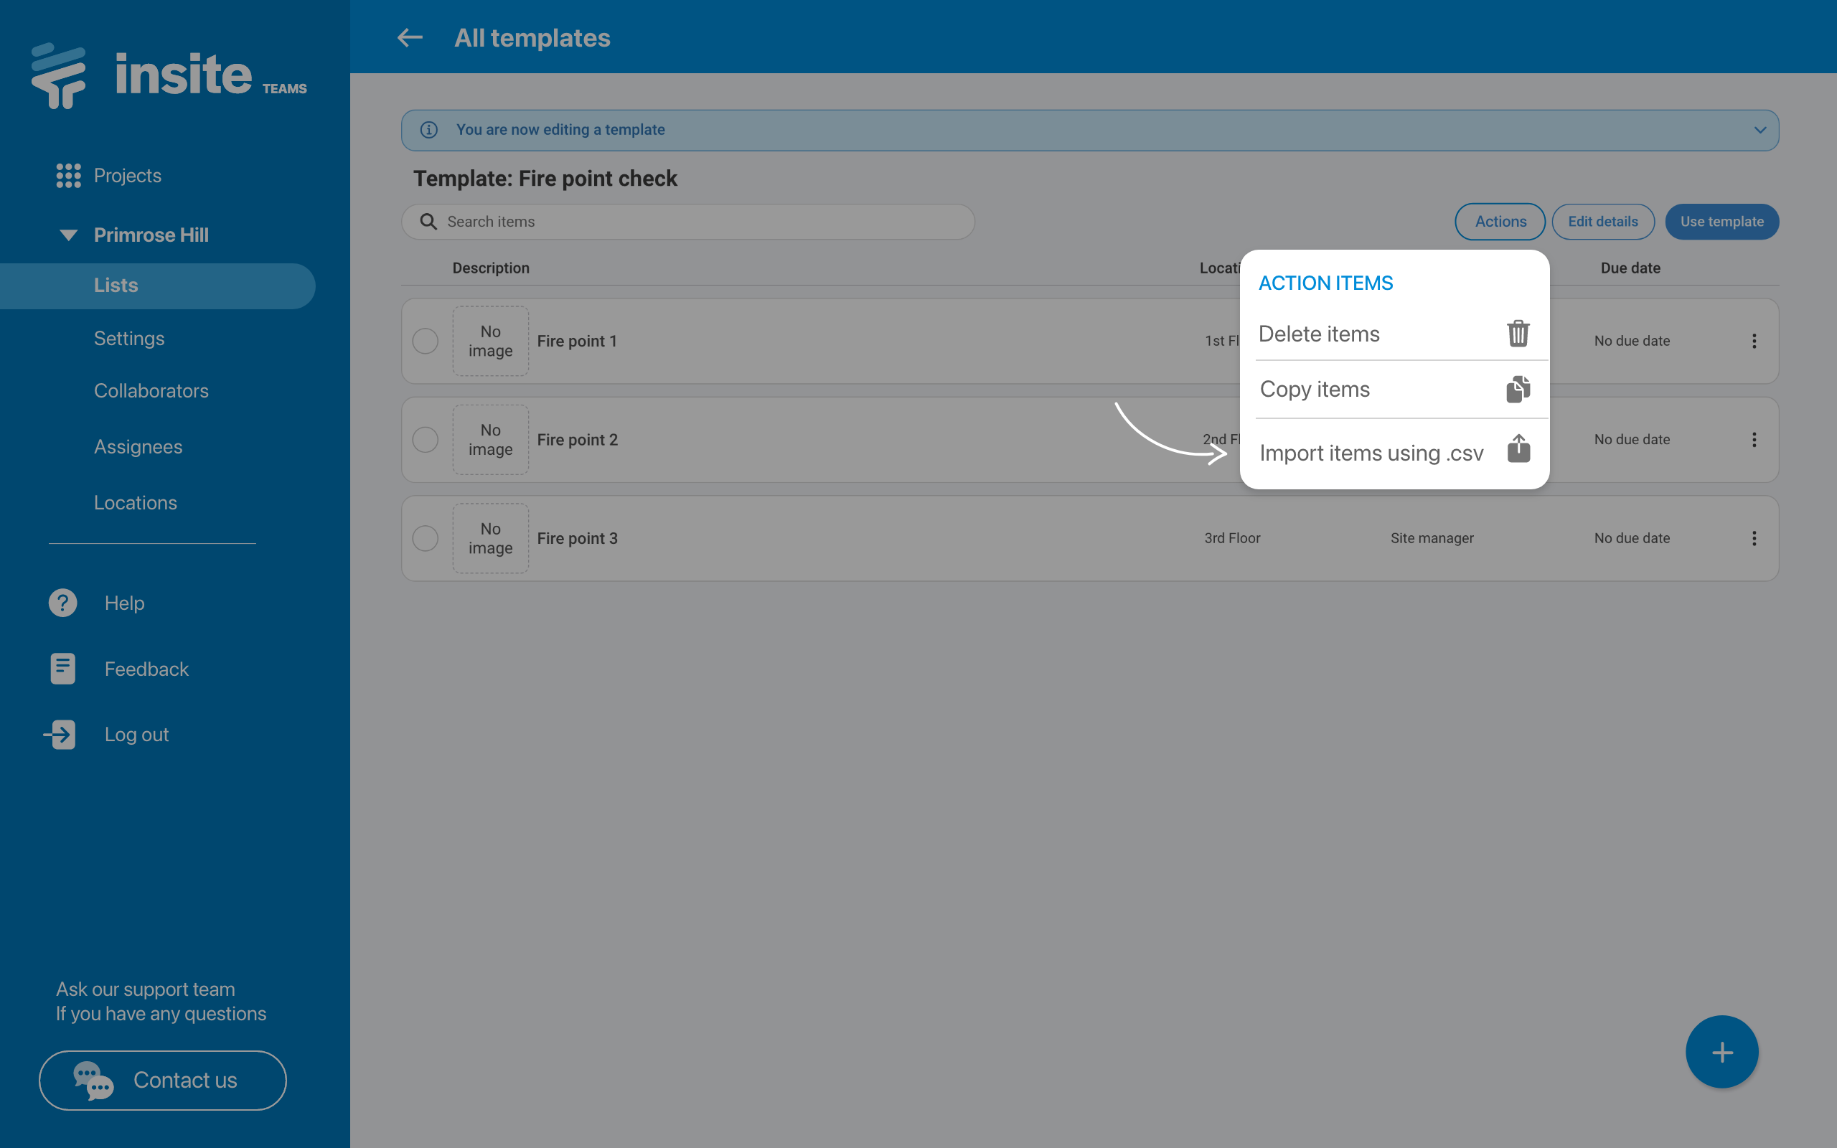Screen dimensions: 1837x1148
Task: Select the Fire point 1 checkbox circle
Action: [425, 341]
